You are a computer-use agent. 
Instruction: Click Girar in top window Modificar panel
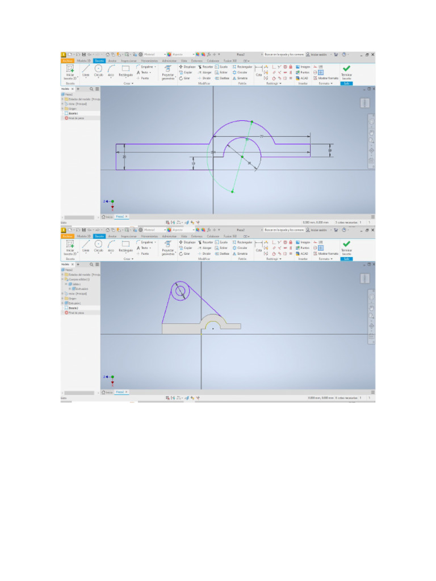coord(185,78)
